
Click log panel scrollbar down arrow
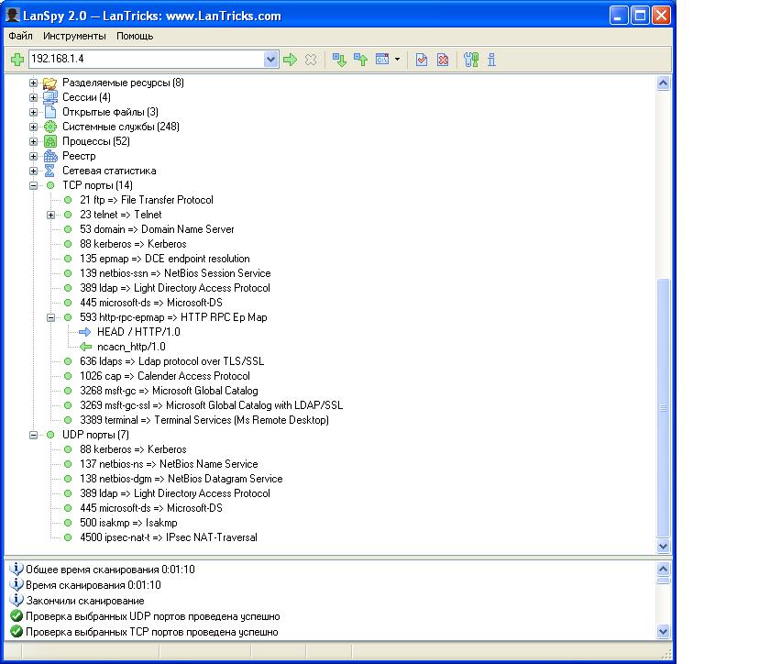pyautogui.click(x=663, y=632)
